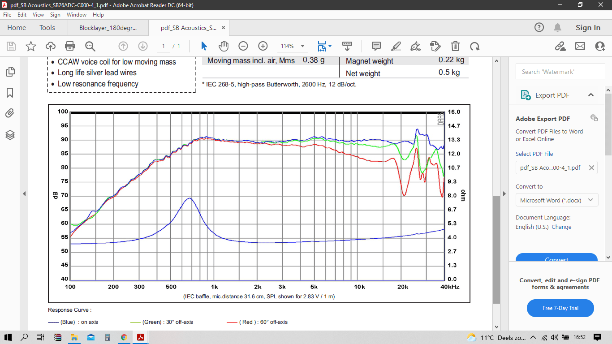Screen dimensions: 612x344
Task: Zoom out with the minus icon
Action: pyautogui.click(x=243, y=46)
